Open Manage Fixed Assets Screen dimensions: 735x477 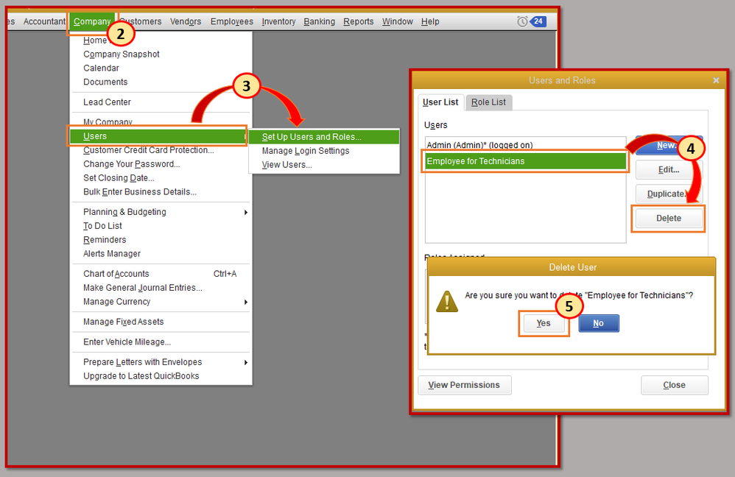click(x=123, y=322)
